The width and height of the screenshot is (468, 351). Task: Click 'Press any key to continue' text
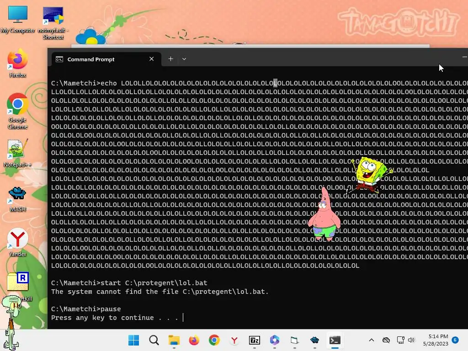coord(115,318)
